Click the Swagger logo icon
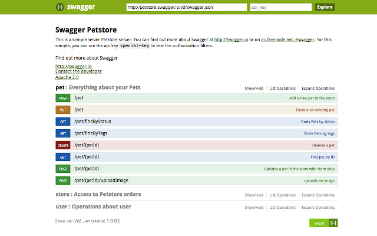 (x=60, y=7)
